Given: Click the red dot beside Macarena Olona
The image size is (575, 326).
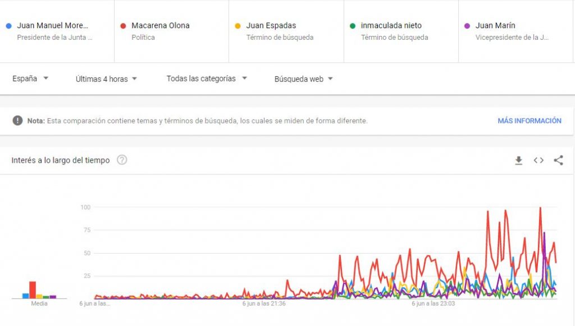Looking at the screenshot, I should [x=122, y=26].
